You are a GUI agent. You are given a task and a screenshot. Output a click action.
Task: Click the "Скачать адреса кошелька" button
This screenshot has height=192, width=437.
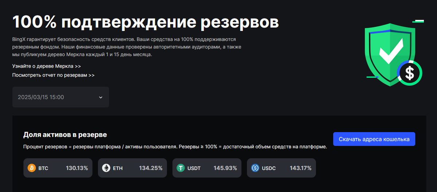[x=374, y=139]
